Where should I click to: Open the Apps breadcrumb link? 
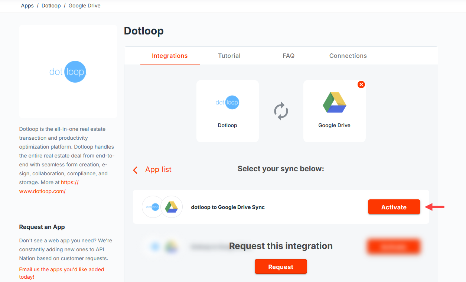(x=27, y=6)
